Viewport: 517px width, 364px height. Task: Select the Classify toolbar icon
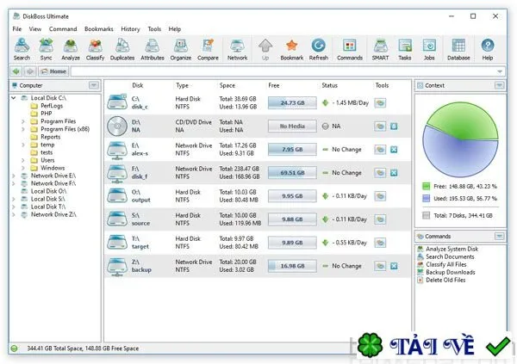[95, 49]
